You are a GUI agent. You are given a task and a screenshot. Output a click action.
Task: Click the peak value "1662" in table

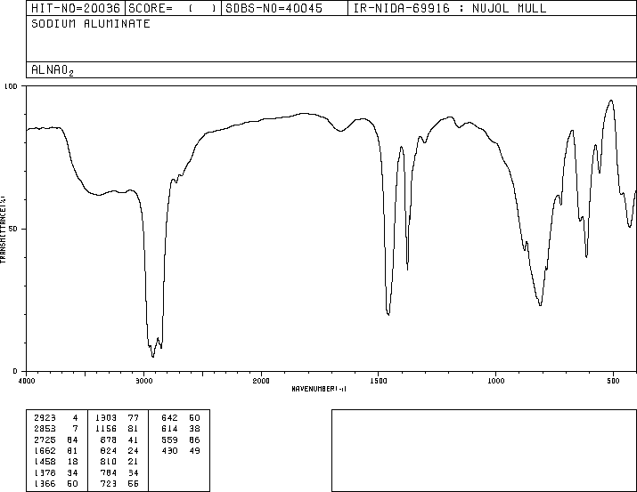[45, 450]
